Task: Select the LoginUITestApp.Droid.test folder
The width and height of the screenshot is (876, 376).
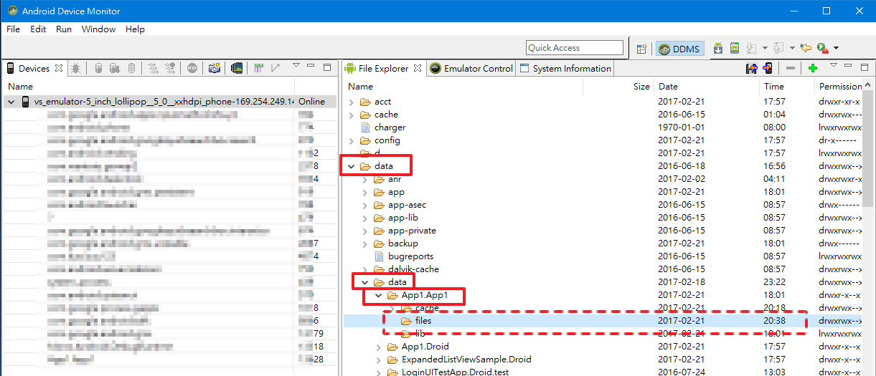Action: click(455, 372)
